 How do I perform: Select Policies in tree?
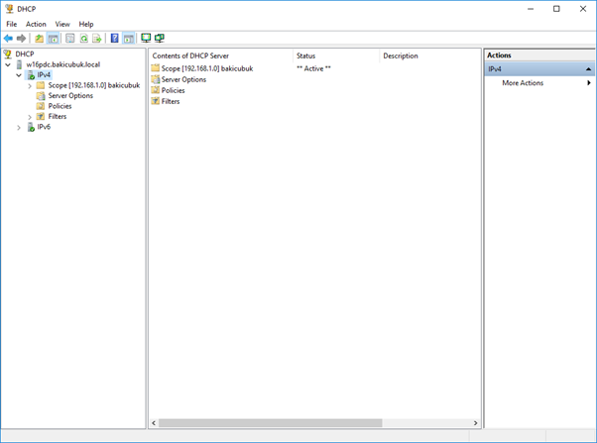pyautogui.click(x=60, y=106)
